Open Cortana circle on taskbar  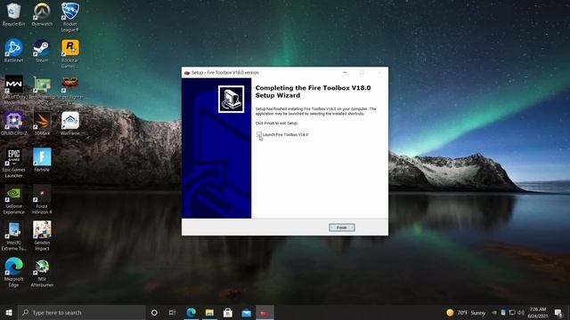click(154, 312)
